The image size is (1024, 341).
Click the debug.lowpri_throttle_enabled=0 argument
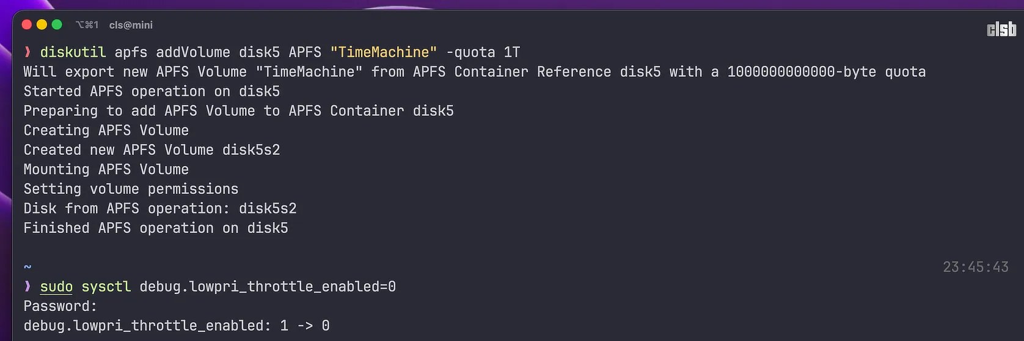[x=268, y=287]
